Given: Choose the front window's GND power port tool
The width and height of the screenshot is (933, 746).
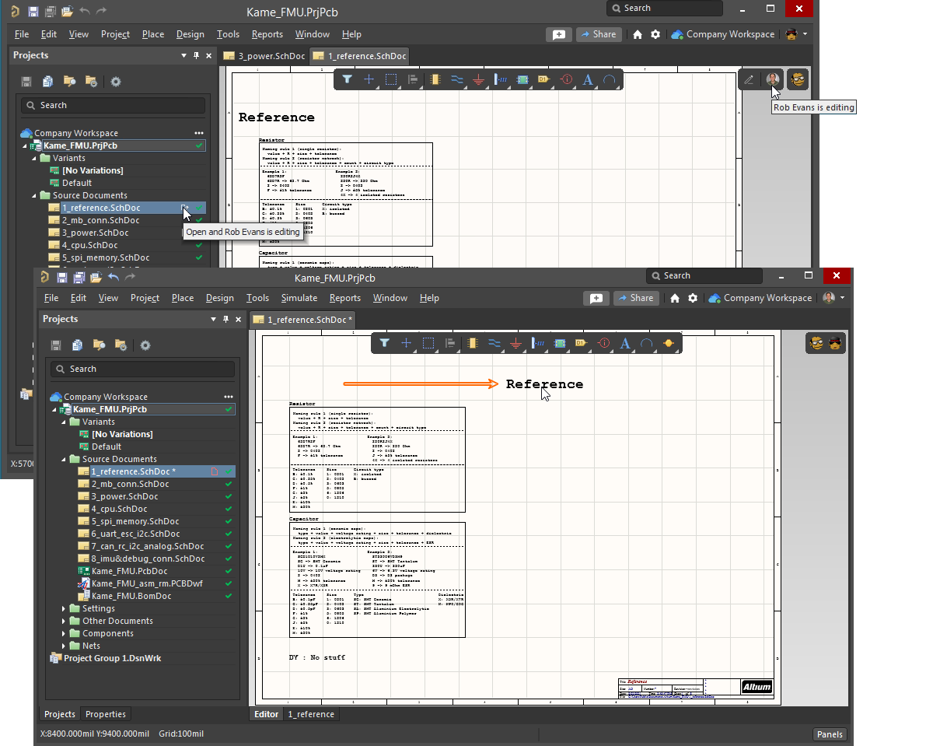Looking at the screenshot, I should pos(515,343).
